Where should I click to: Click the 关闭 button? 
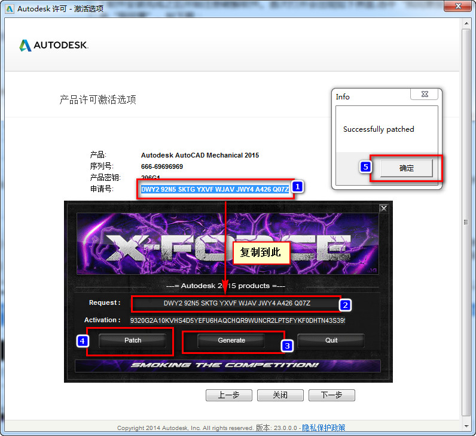click(x=280, y=395)
